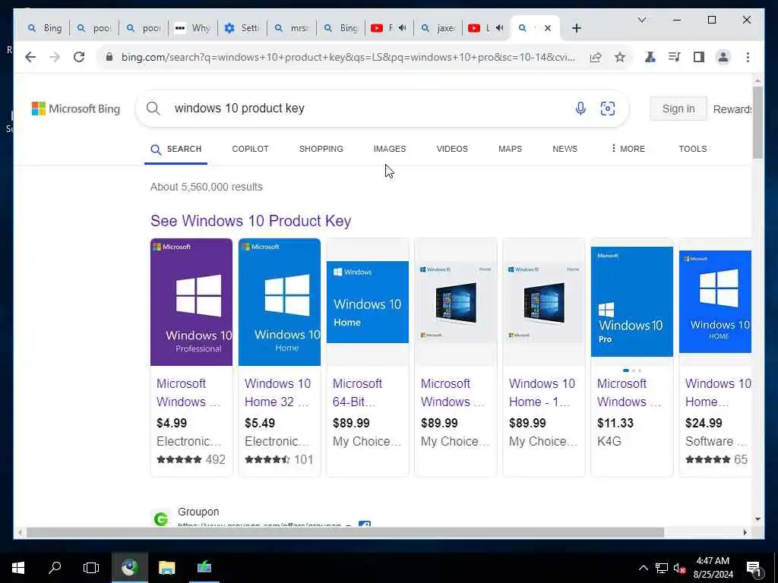Click the Groupon favicon

coord(161,518)
